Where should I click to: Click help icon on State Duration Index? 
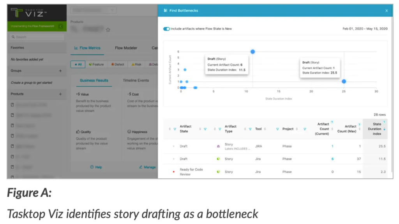coord(384,122)
